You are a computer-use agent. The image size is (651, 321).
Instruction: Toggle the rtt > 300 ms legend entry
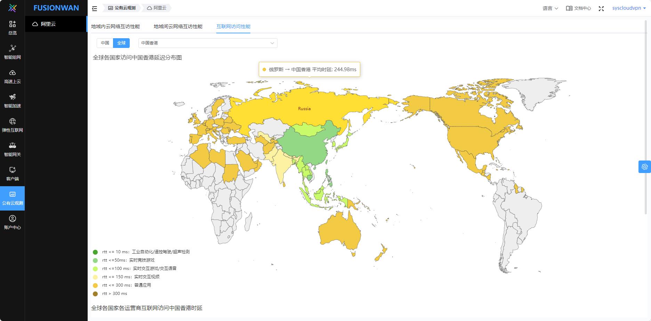point(110,294)
